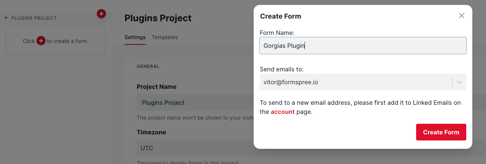Select the vitor@formspree.io email option field

(355, 82)
